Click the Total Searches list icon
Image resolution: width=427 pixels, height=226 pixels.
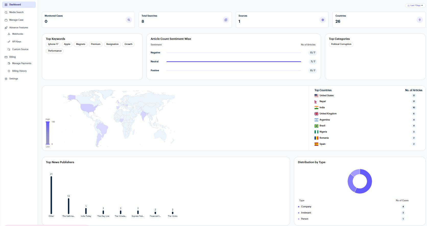[226, 20]
